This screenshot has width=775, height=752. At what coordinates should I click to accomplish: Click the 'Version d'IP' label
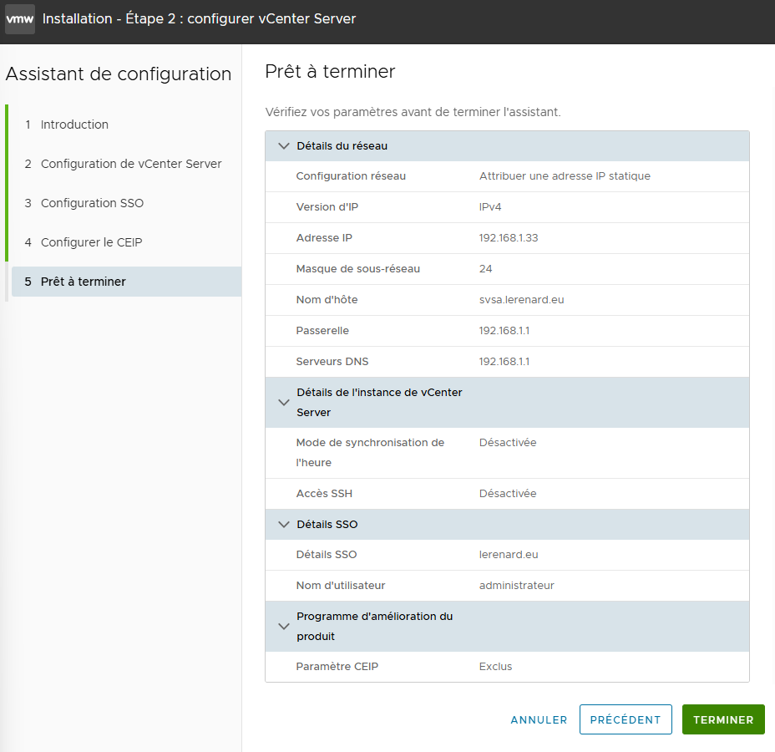[x=327, y=206]
